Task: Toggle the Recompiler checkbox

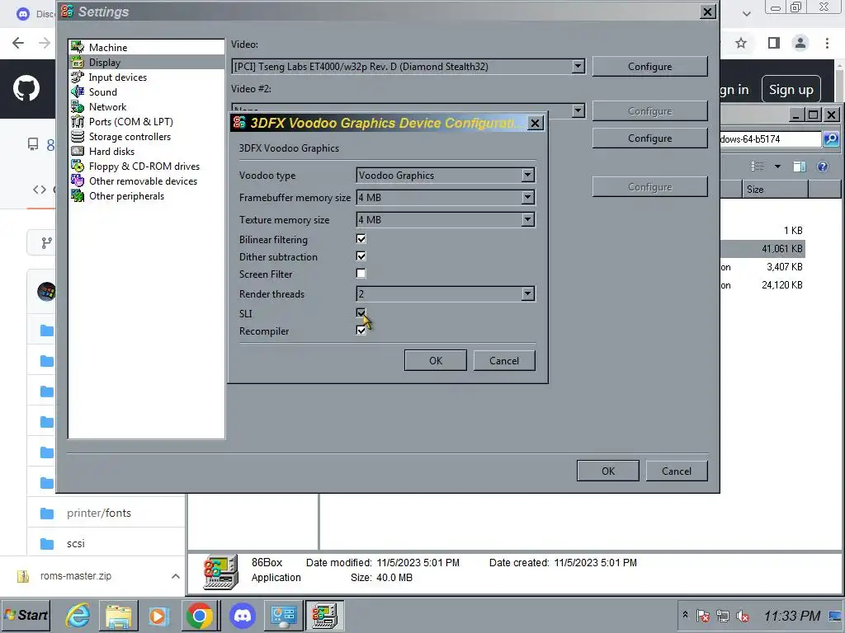Action: [x=361, y=331]
